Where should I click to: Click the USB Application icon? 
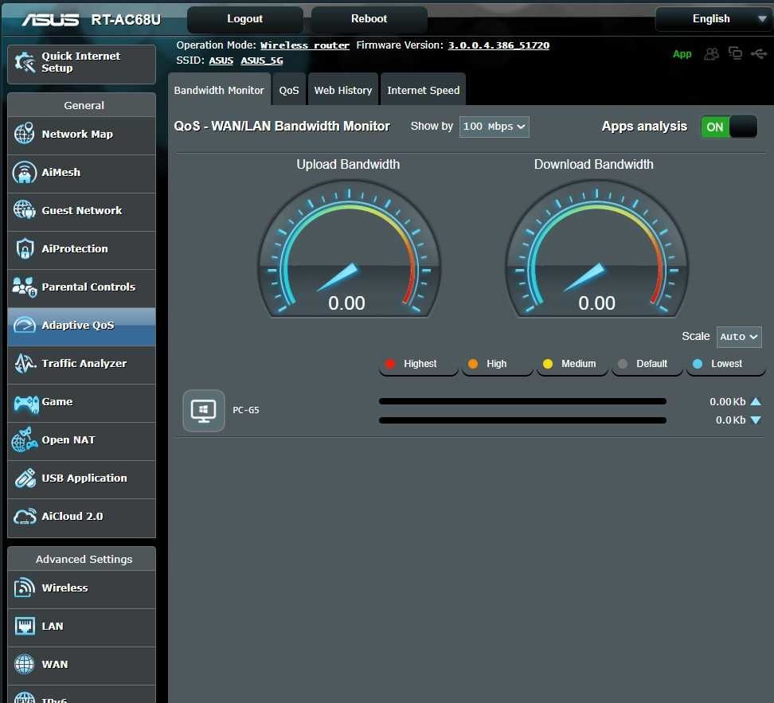pyautogui.click(x=25, y=478)
